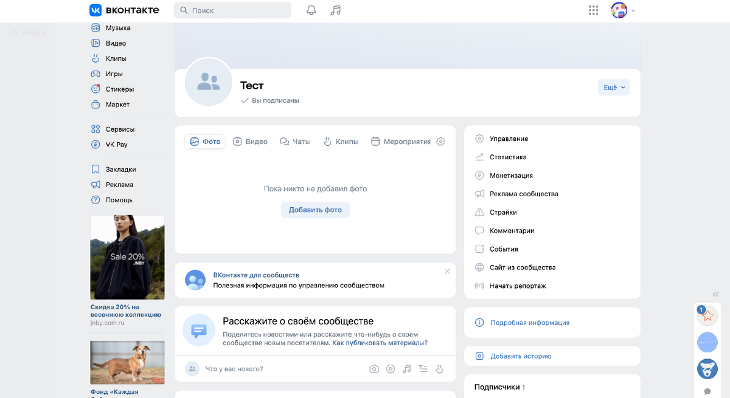Open the music player in the top bar

(x=335, y=10)
